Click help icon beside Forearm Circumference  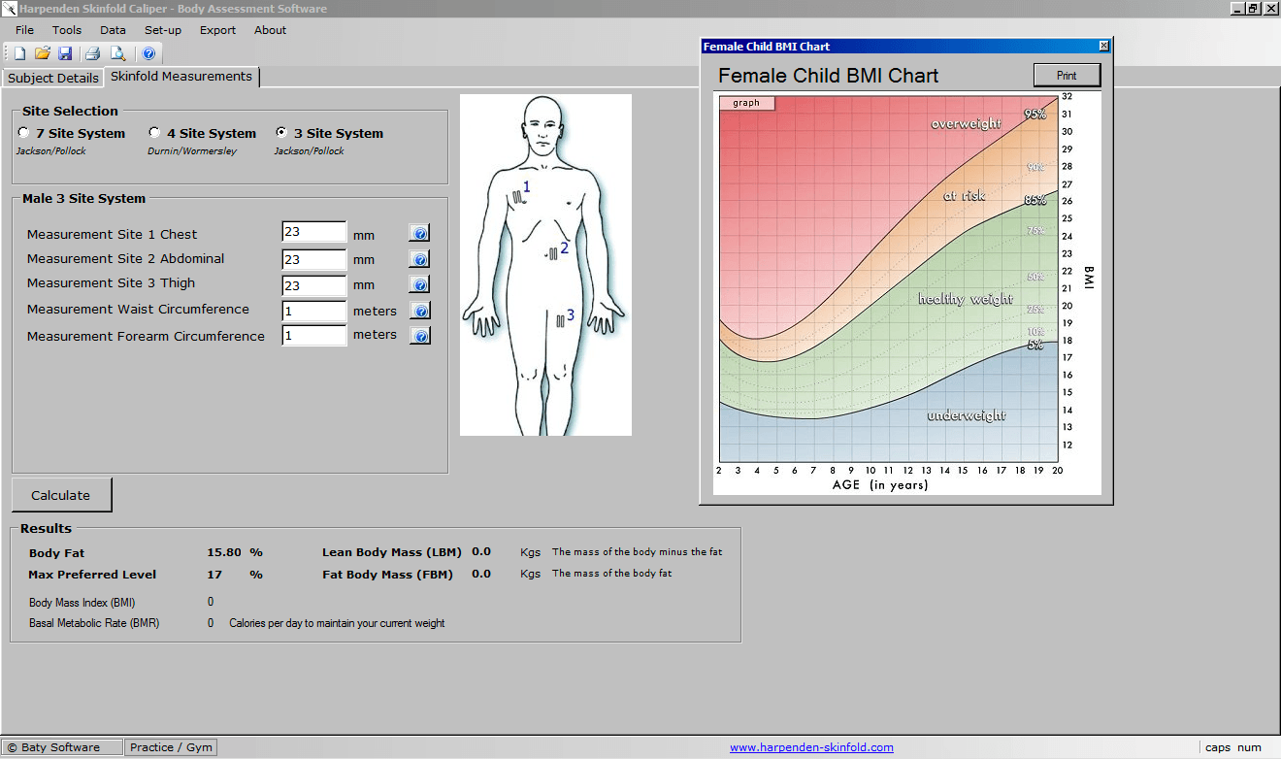(419, 336)
